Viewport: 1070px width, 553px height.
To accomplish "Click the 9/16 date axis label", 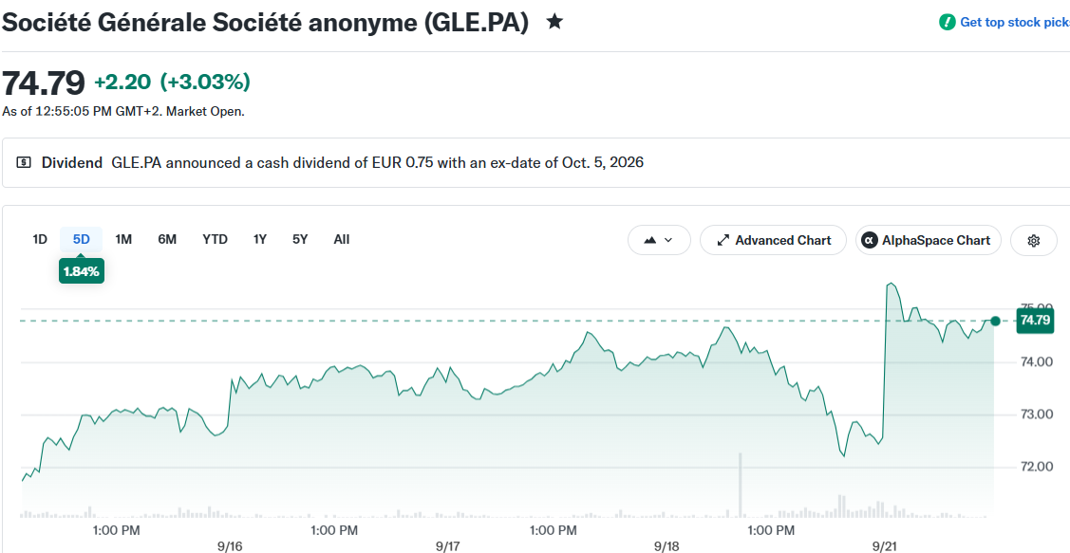I will click(x=230, y=547).
